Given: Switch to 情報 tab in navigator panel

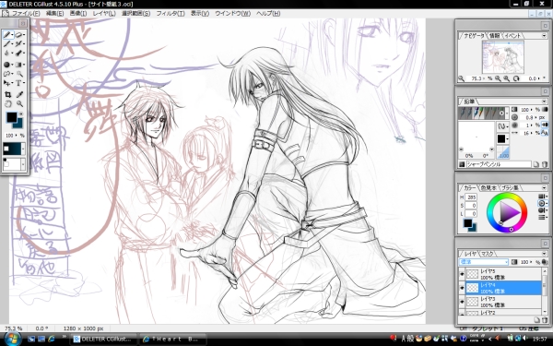Looking at the screenshot, I should [x=494, y=36].
